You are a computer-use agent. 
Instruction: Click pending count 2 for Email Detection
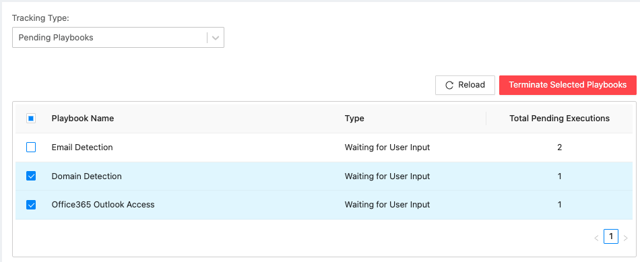pyautogui.click(x=560, y=148)
